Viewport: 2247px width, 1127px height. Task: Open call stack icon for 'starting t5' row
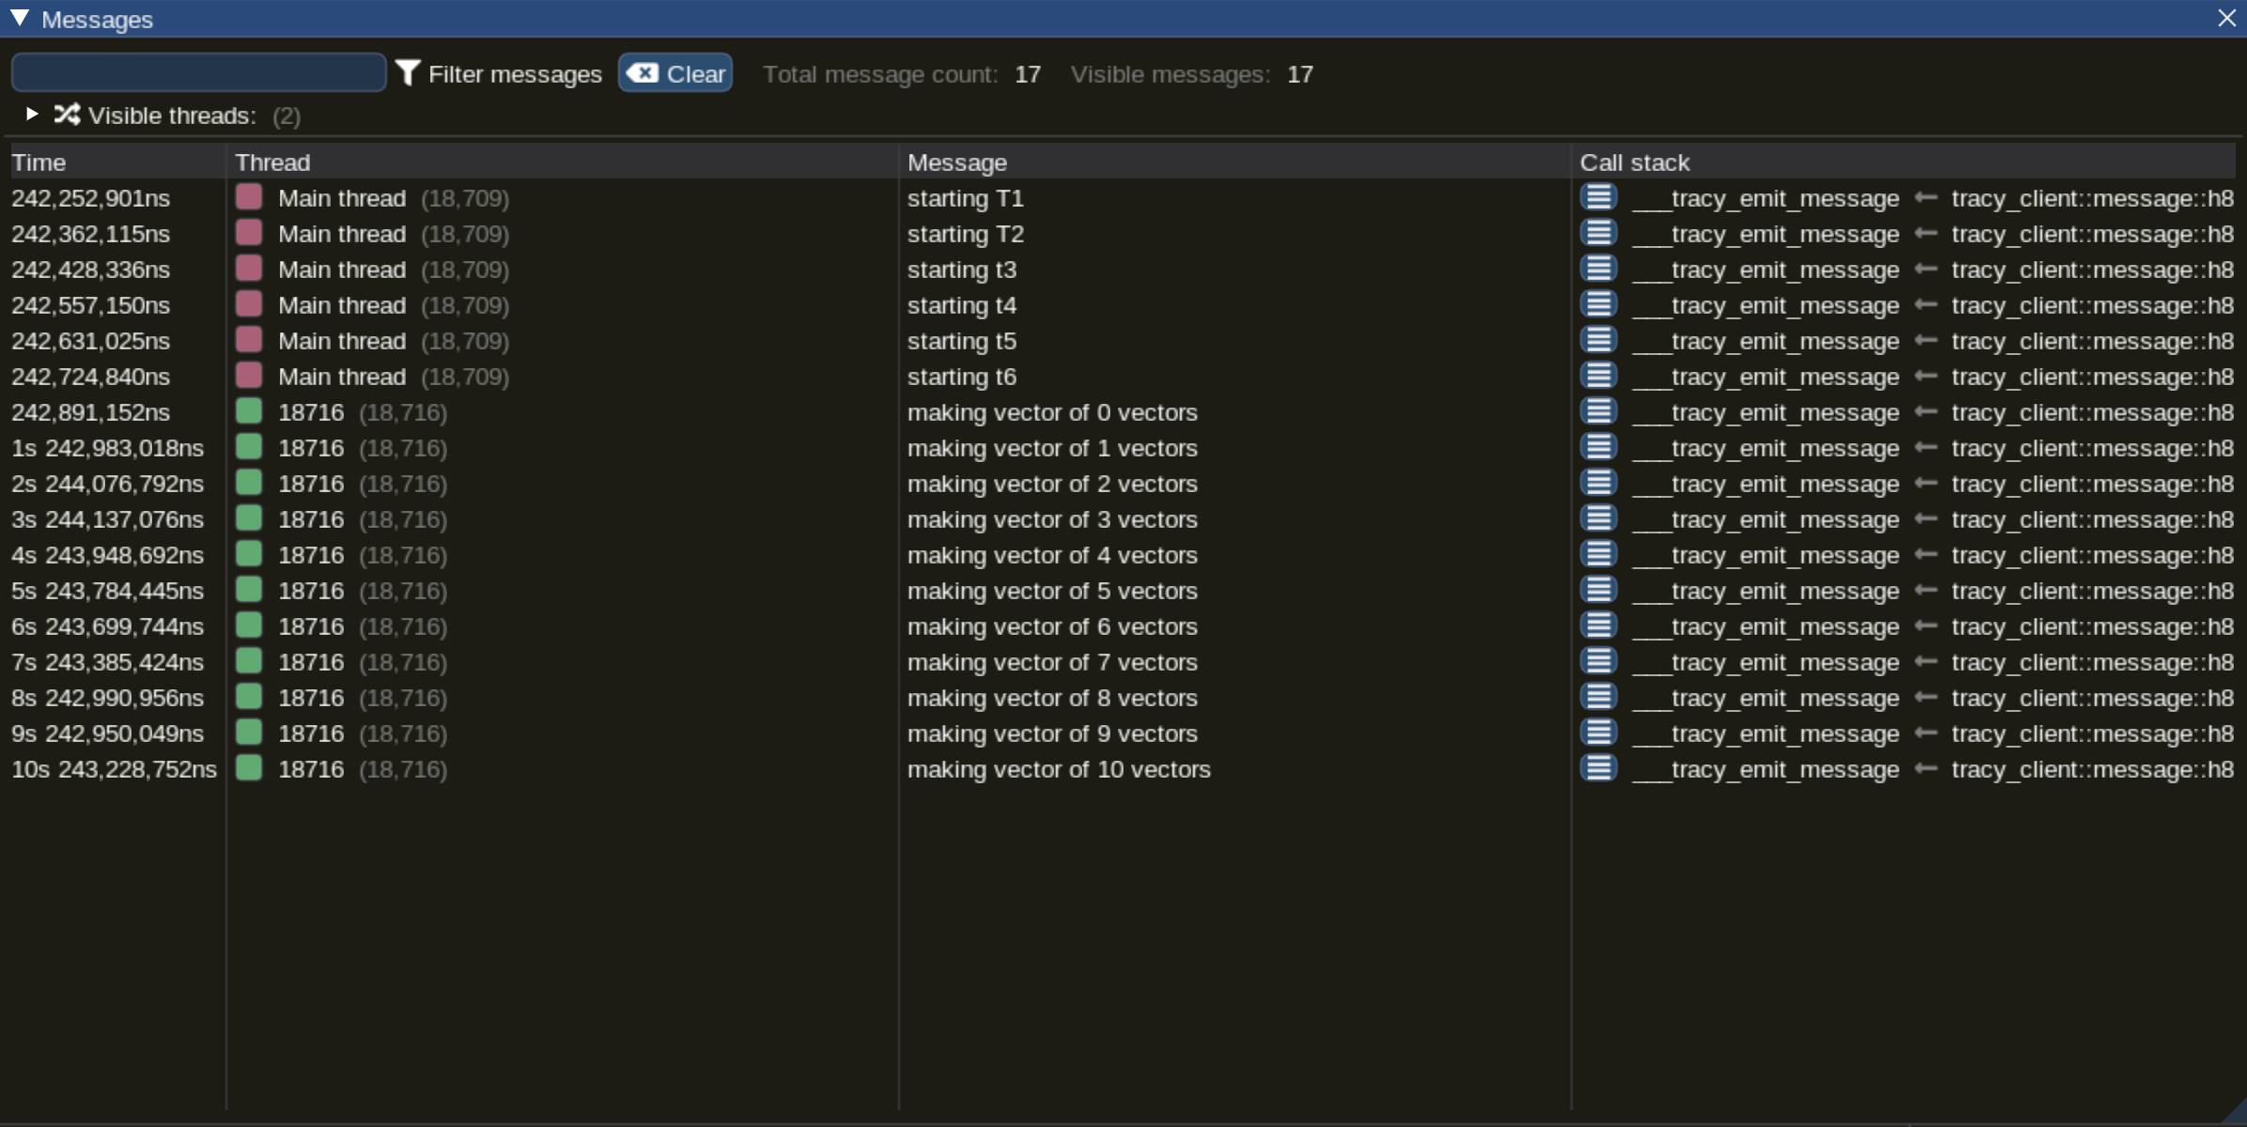click(x=1598, y=340)
